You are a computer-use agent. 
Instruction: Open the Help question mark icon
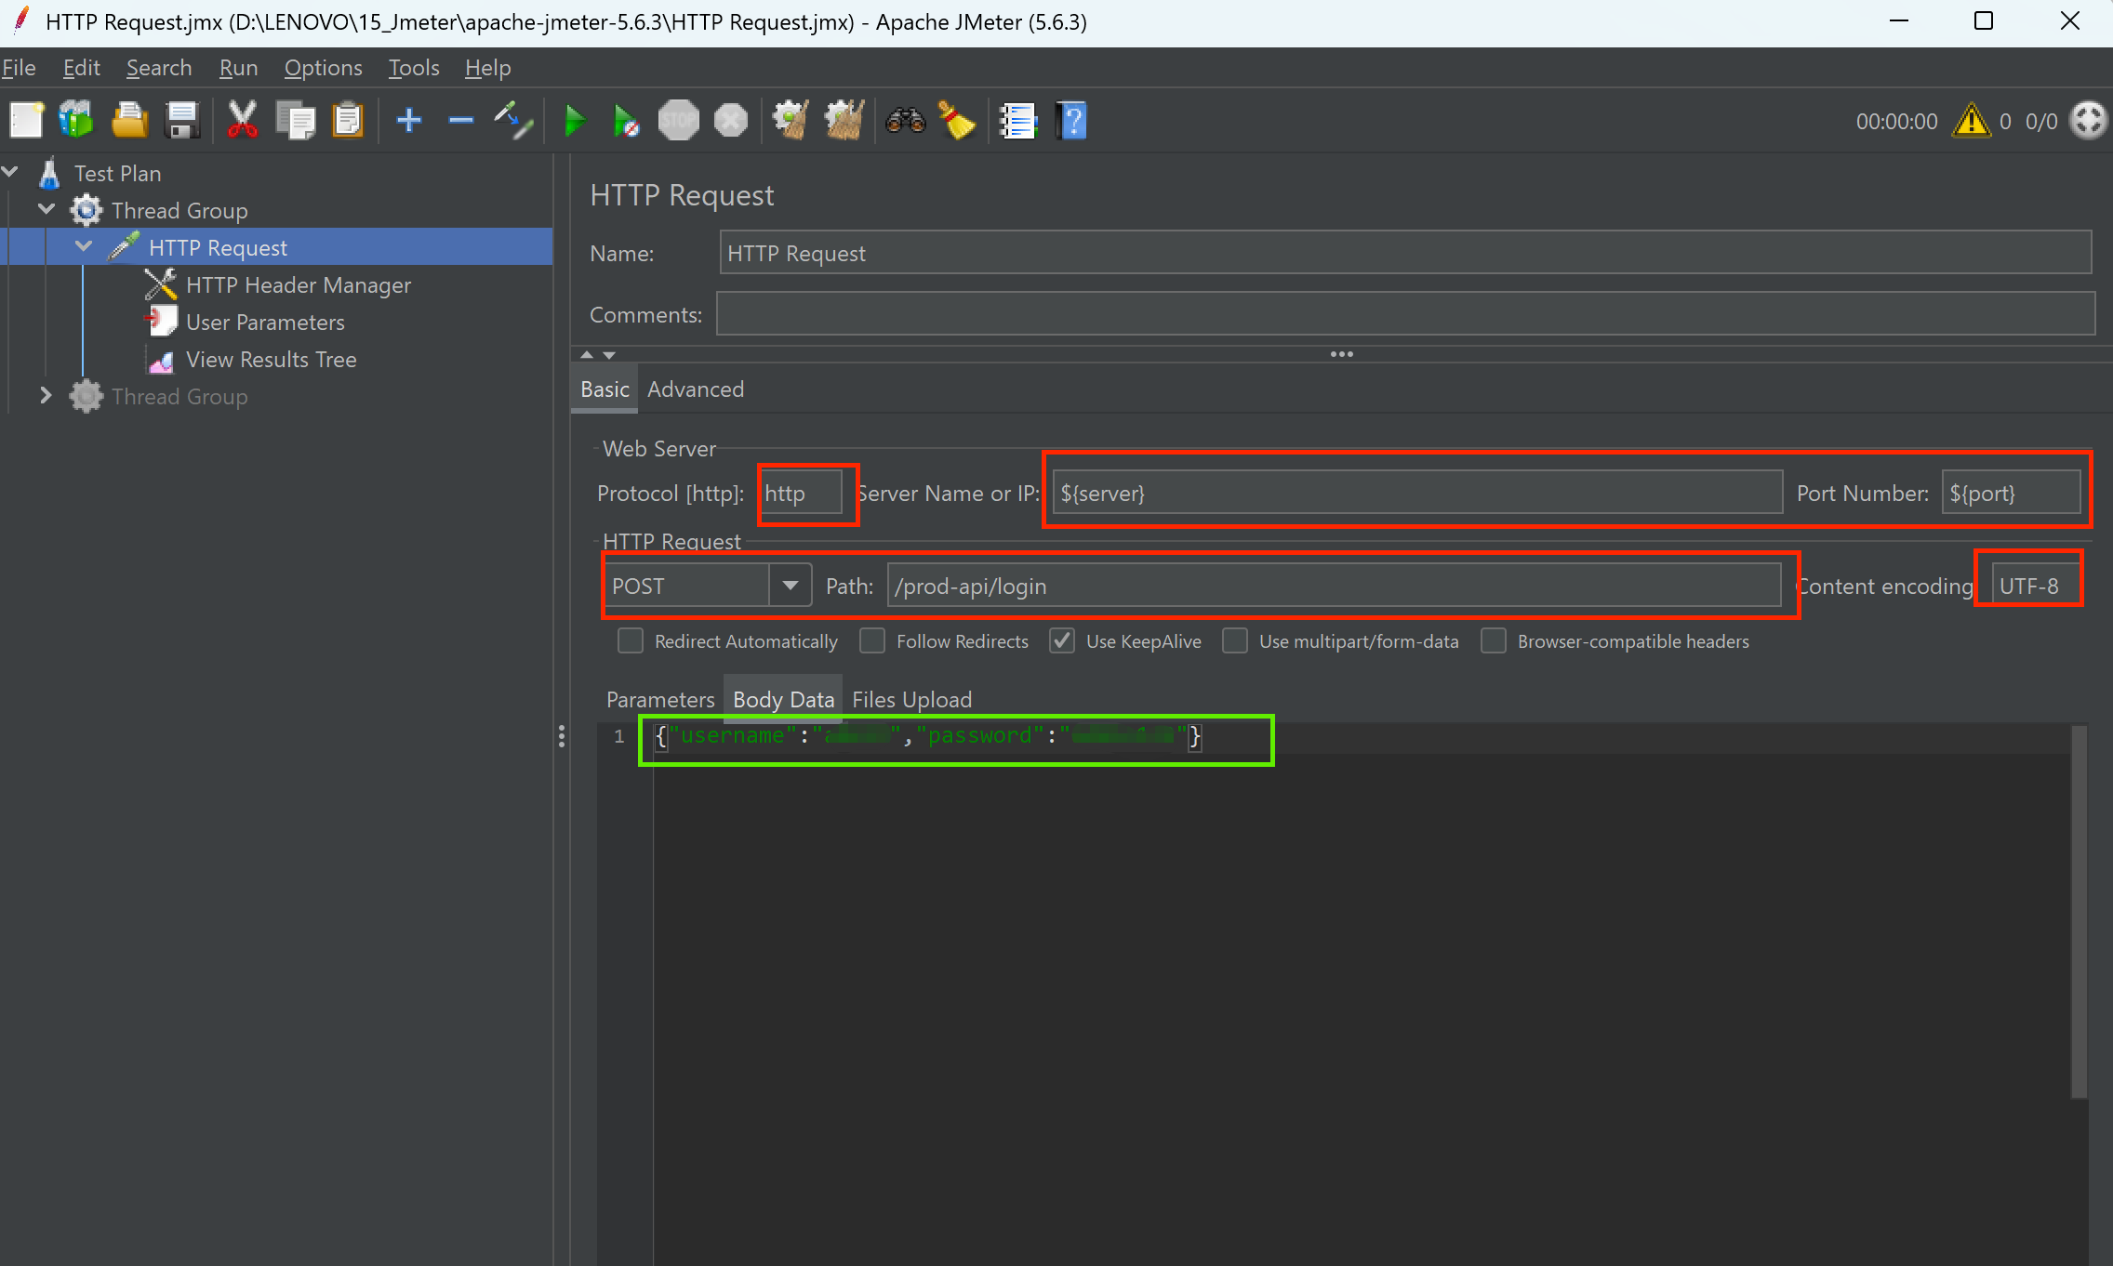(x=1071, y=121)
